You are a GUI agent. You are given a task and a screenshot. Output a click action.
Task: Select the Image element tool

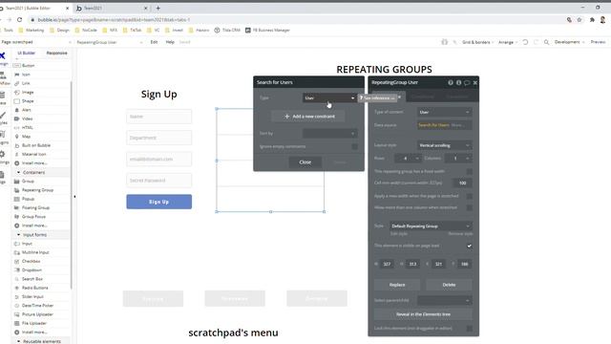pos(28,92)
